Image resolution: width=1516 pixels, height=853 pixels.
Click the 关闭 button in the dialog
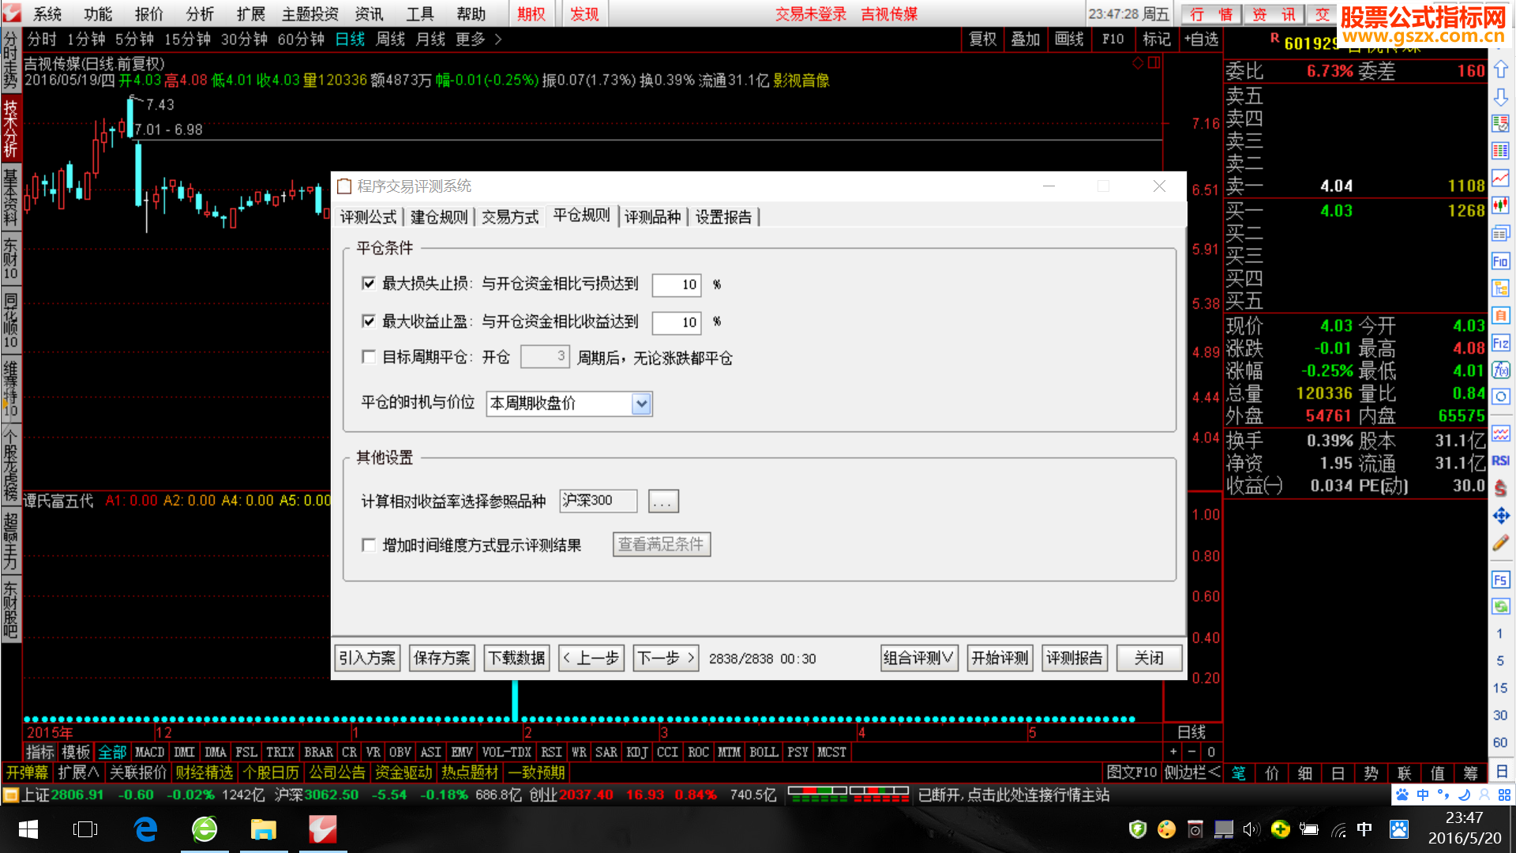point(1150,658)
